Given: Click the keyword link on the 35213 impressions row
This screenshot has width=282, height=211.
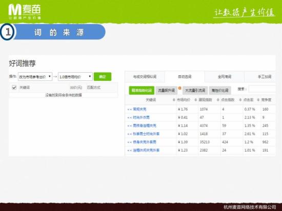Looking at the screenshot, I should (145, 142).
